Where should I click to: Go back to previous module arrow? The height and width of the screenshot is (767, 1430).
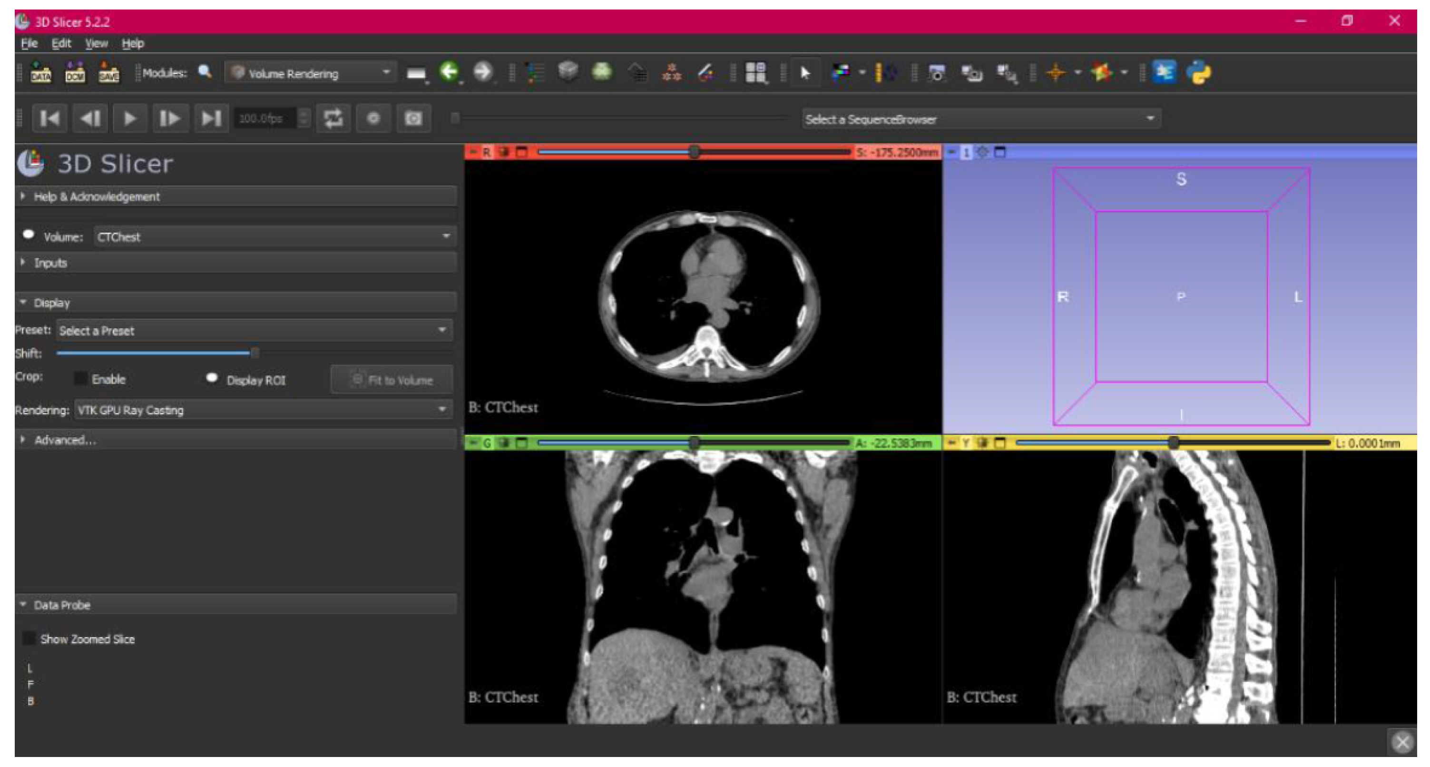[x=449, y=72]
